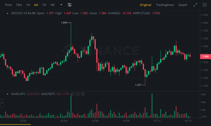Switch to the 15m interval
The height and width of the screenshot is (126, 211).
coord(19,5)
